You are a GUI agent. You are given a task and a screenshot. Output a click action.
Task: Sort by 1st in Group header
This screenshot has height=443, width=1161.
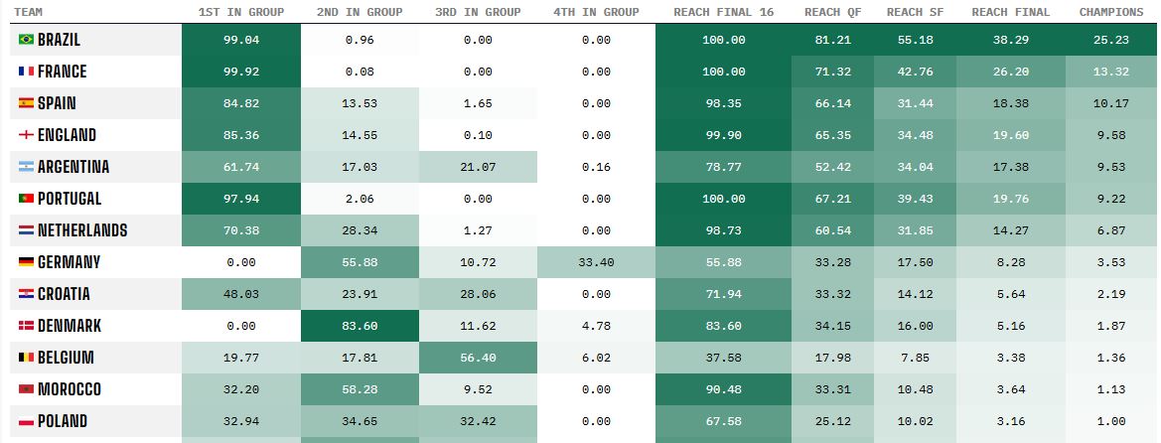click(x=241, y=12)
